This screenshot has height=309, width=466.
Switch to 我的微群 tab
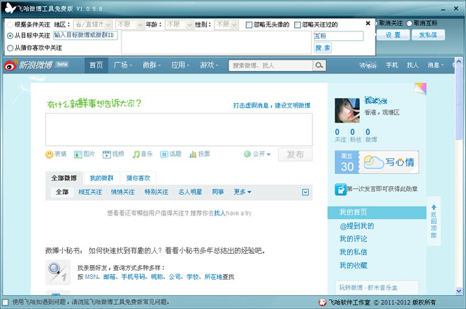click(101, 178)
